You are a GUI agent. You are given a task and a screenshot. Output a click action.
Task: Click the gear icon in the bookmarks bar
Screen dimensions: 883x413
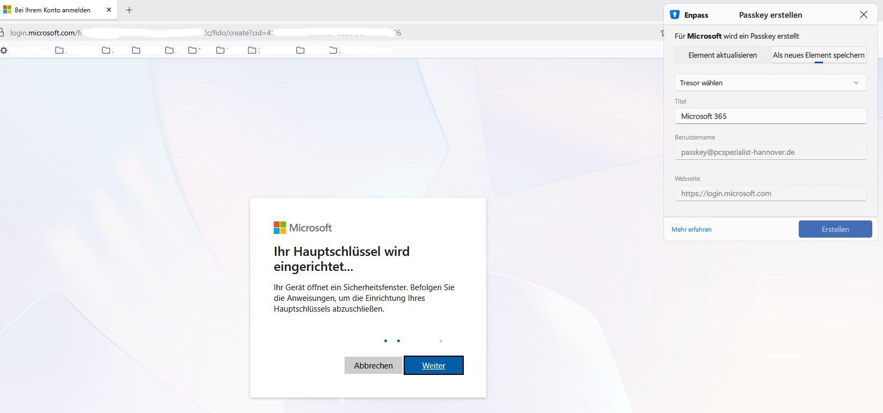(x=4, y=50)
